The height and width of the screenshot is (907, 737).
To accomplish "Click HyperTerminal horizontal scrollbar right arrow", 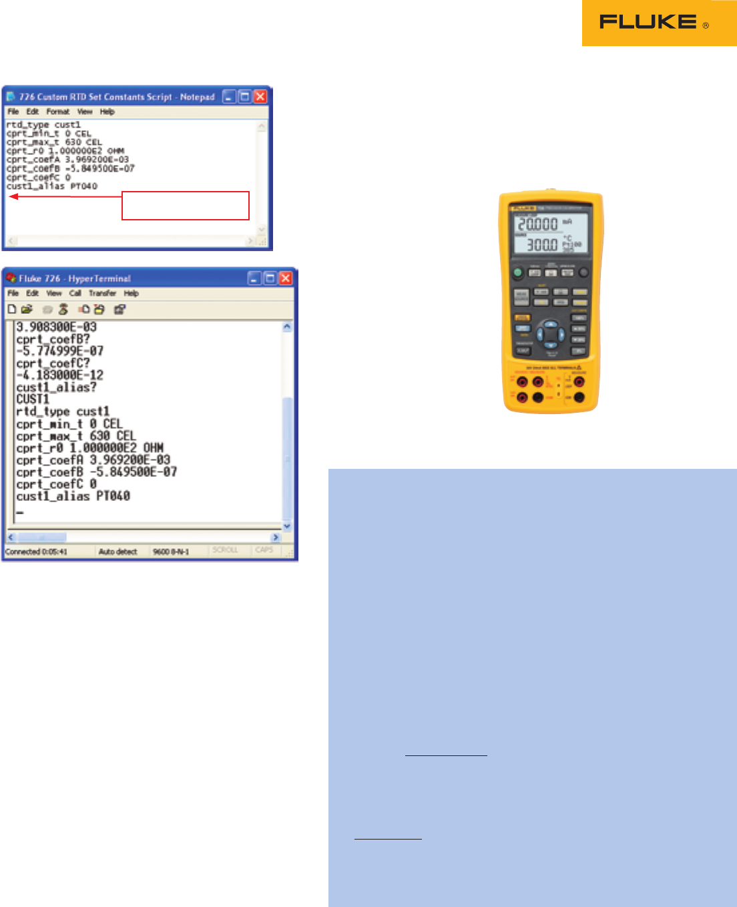I will click(x=276, y=537).
